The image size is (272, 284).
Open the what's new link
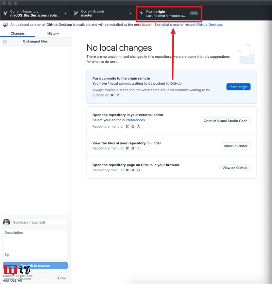click(x=170, y=25)
